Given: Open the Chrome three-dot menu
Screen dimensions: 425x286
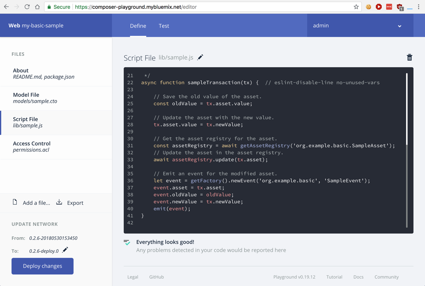Looking at the screenshot, I should point(418,7).
